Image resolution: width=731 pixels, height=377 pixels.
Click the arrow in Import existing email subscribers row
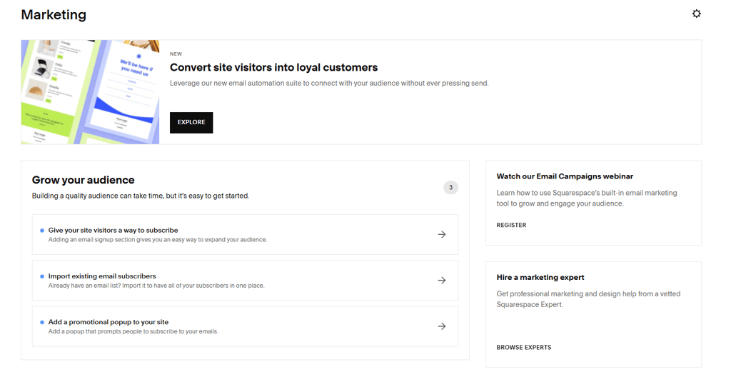tap(442, 280)
